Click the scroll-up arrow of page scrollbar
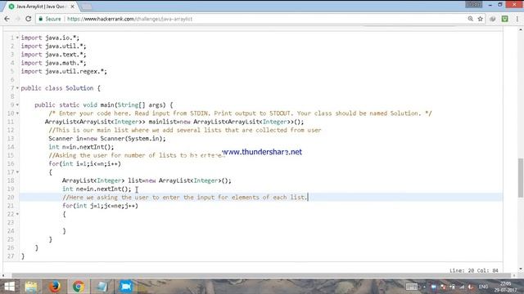The width and height of the screenshot is (524, 294). [x=521, y=30]
